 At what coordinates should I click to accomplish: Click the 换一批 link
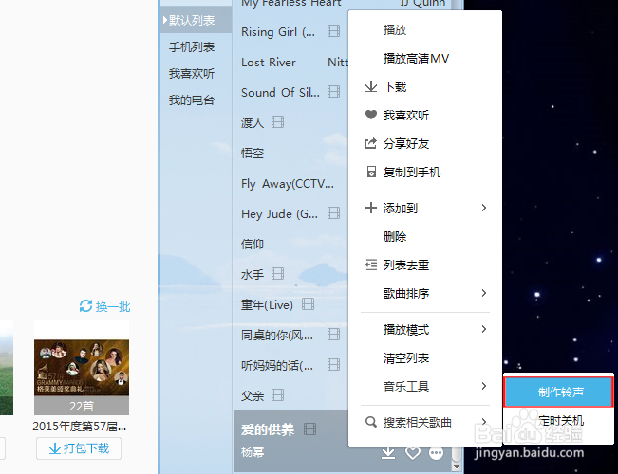click(113, 306)
